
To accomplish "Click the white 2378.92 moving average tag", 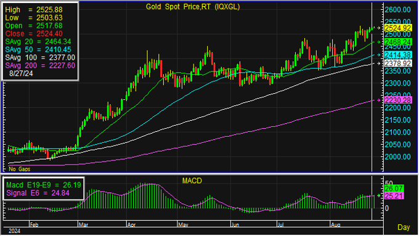I will pos(398,63).
